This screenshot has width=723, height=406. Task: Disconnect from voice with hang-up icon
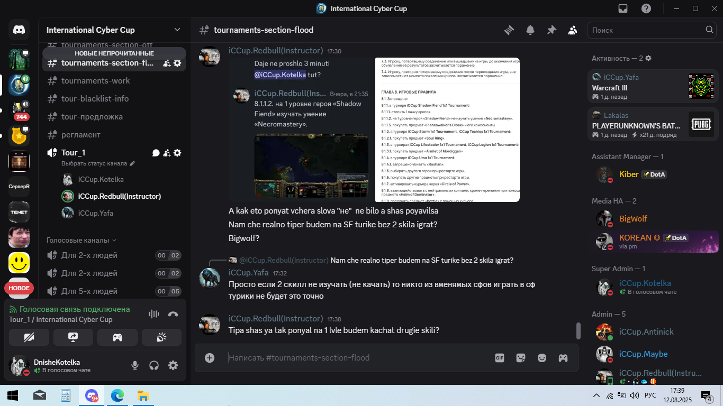click(x=173, y=314)
